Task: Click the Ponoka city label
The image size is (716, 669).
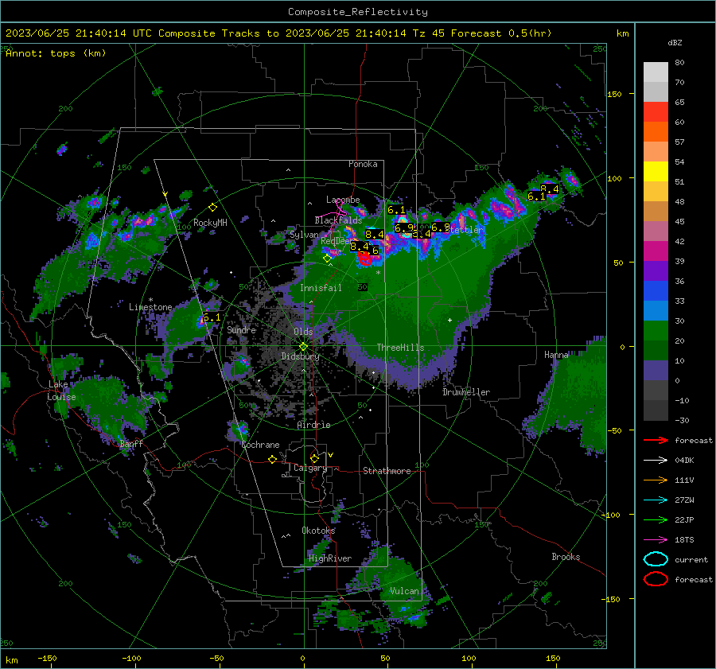Action: coord(363,164)
